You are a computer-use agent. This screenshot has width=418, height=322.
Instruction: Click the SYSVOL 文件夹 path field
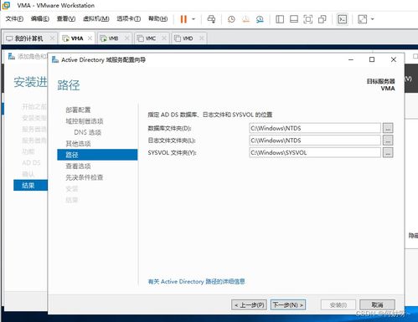coord(315,152)
